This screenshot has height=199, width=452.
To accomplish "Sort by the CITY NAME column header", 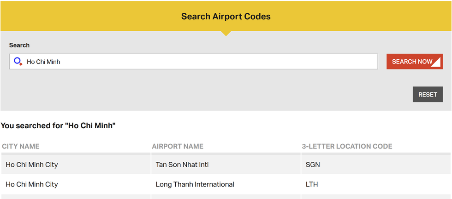I will [21, 146].
